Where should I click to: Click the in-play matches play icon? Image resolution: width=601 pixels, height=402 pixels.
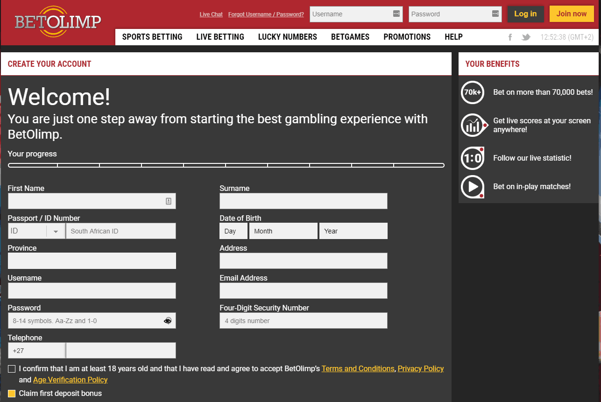coord(473,186)
